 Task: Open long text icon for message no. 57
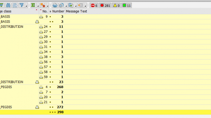point(41,67)
